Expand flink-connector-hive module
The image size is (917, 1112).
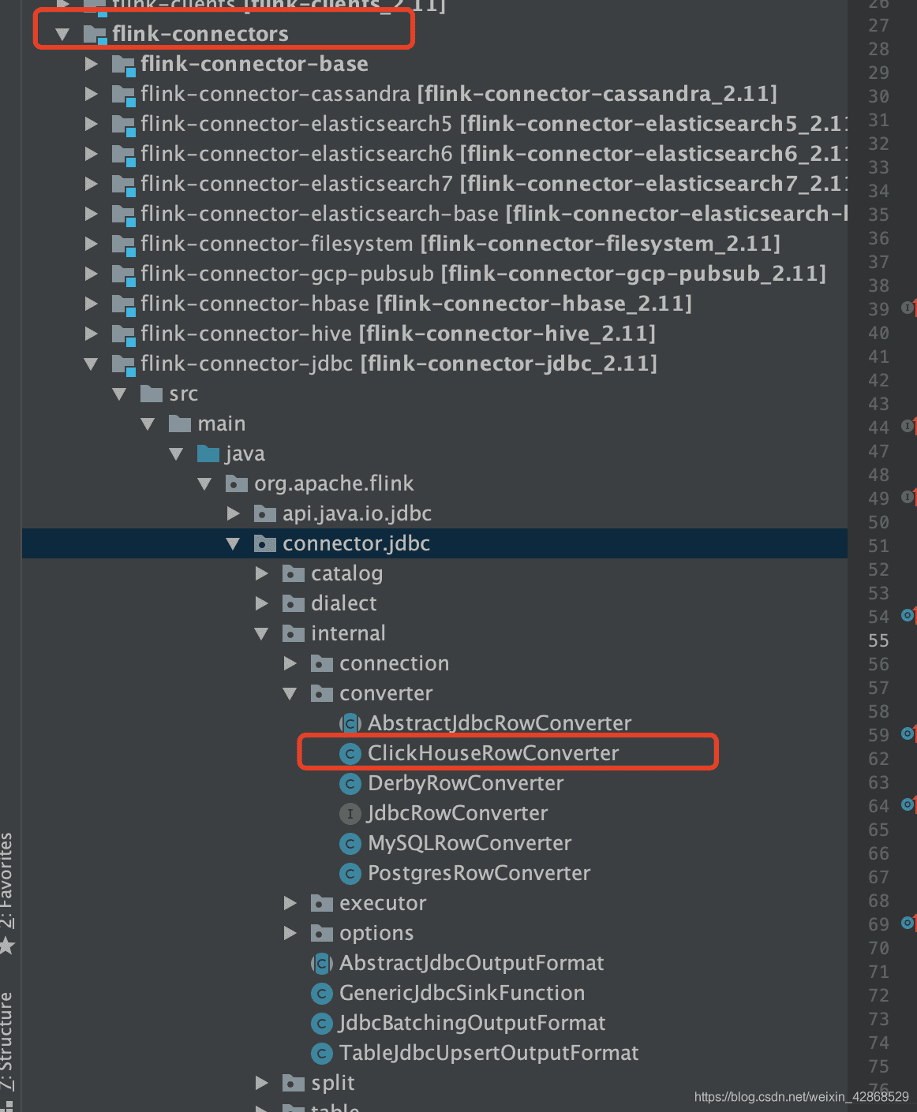[x=92, y=334]
